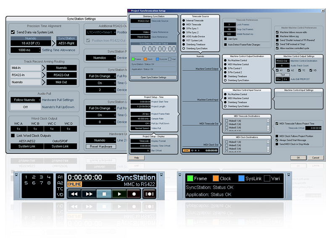Open Nuendos device dropdown in SyncStation Settings
This screenshot has width=332, height=238.
point(101,58)
